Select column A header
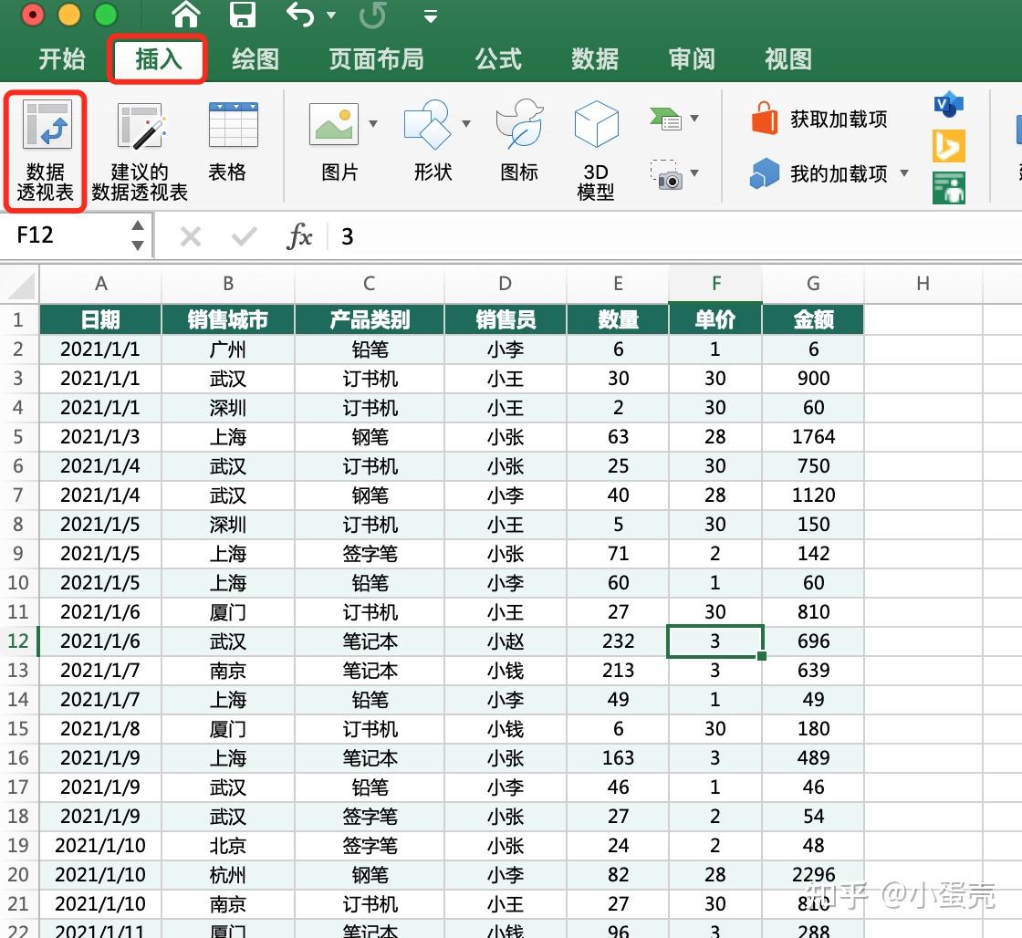The width and height of the screenshot is (1022, 938). pos(100,284)
